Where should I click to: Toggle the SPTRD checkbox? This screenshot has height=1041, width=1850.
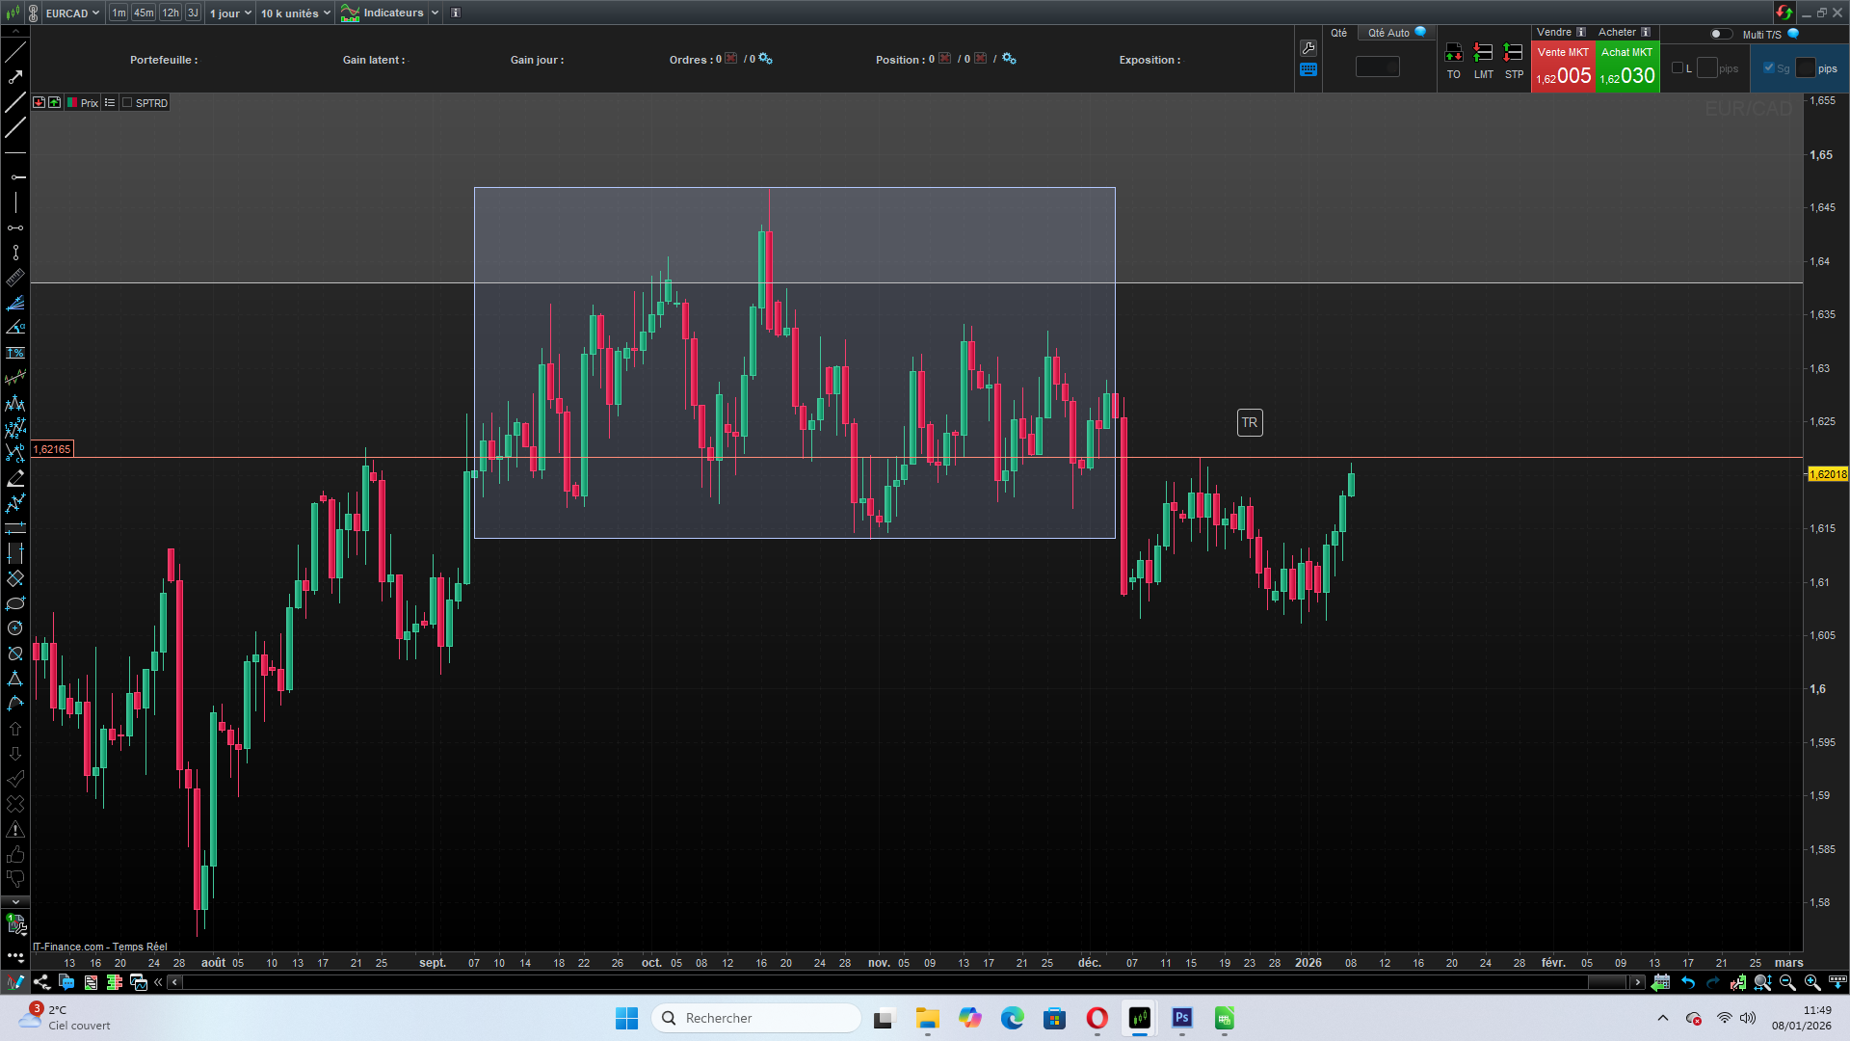tap(127, 103)
